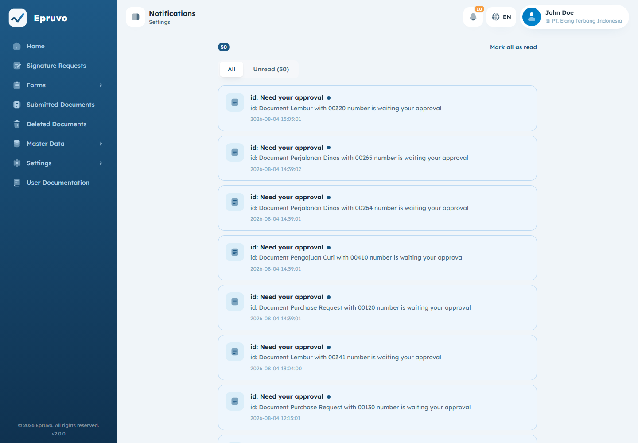The image size is (638, 443).
Task: Click PT. Elang Terbang Indonesia company name
Action: 587,21
